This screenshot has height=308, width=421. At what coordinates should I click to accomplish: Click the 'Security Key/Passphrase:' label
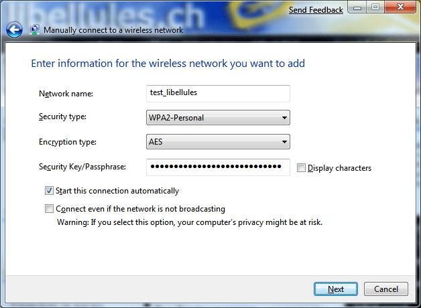click(x=82, y=167)
